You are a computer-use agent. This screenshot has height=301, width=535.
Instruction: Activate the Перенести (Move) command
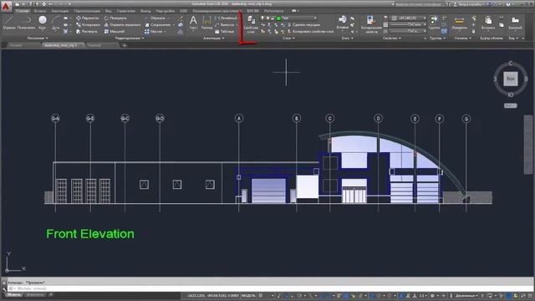(87, 18)
